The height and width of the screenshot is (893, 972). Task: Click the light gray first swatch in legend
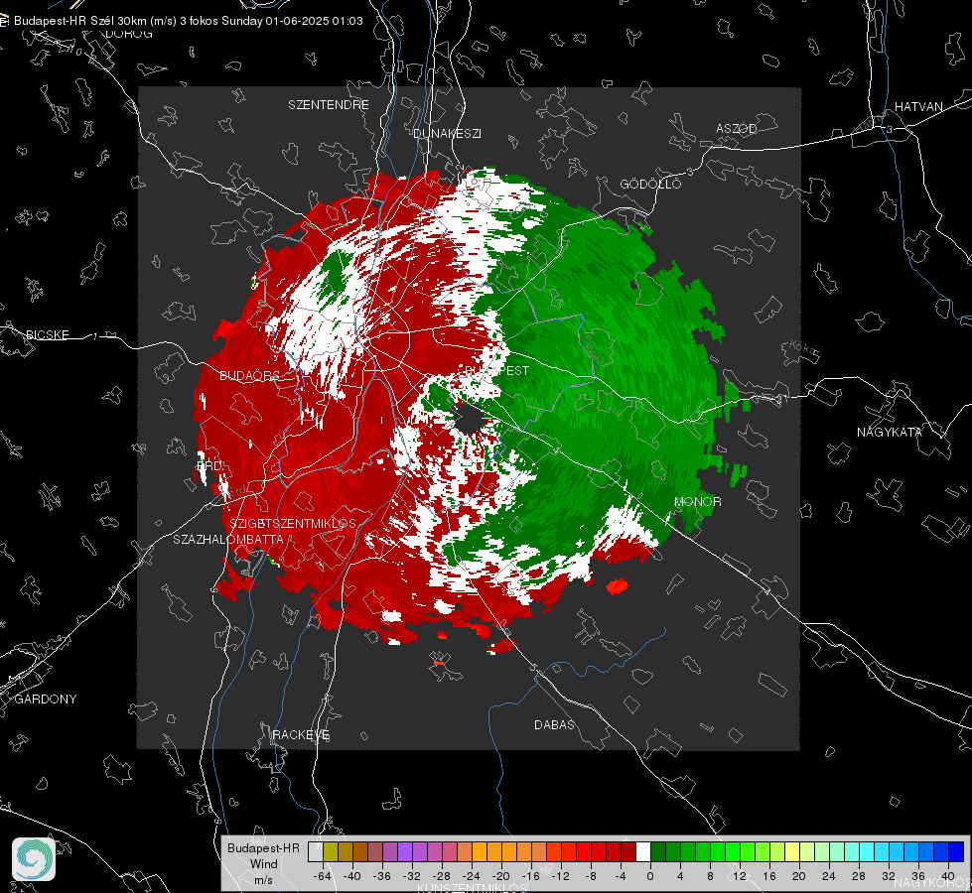pos(315,852)
